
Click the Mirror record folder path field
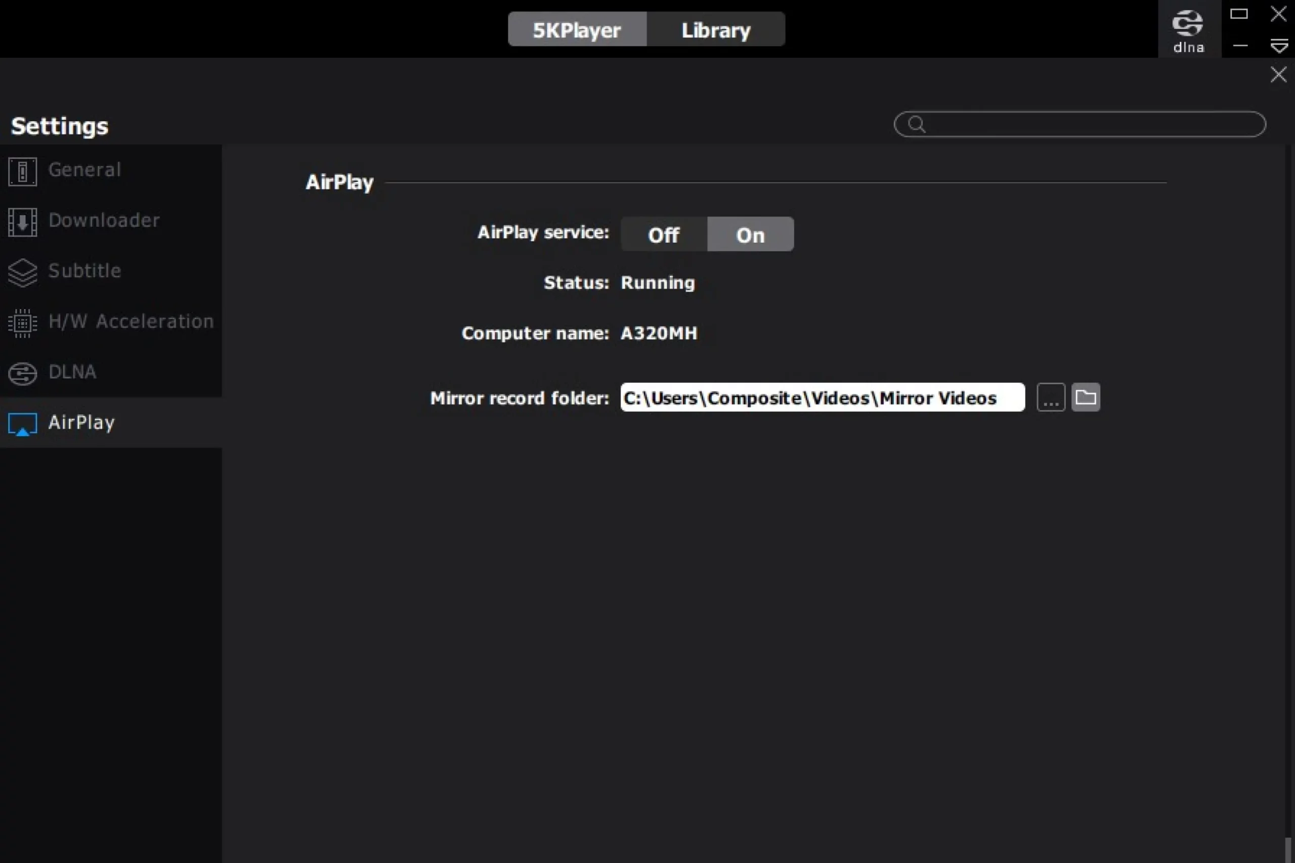point(822,397)
